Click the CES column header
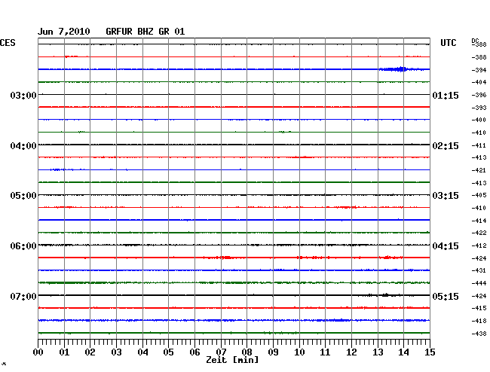 click(x=8, y=43)
